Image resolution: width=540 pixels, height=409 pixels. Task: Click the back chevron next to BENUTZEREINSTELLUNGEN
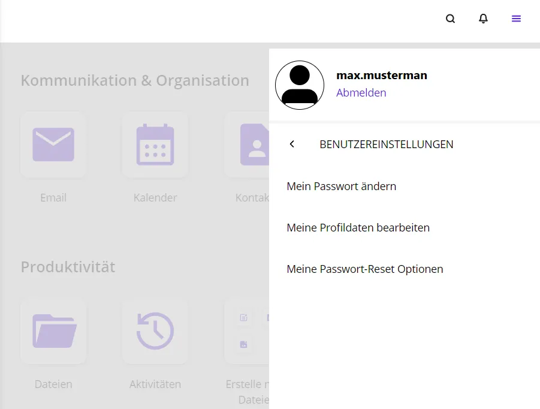click(x=292, y=144)
